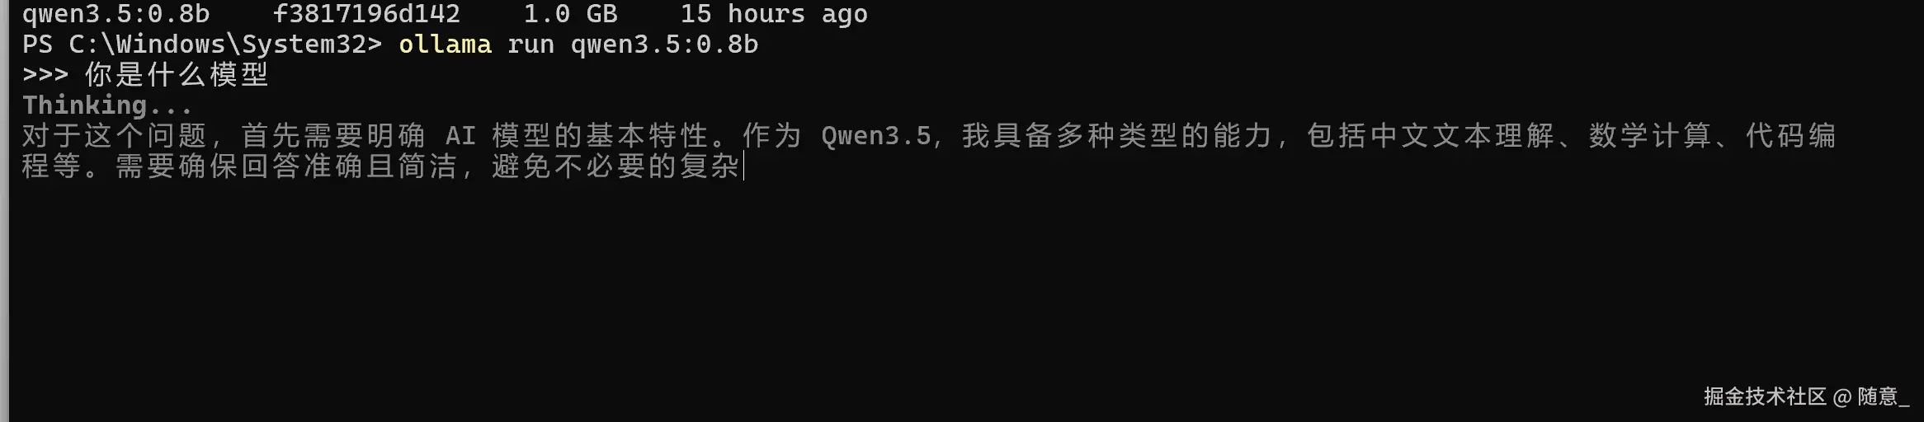
Task: Click the gray left window border
Action: (4, 211)
